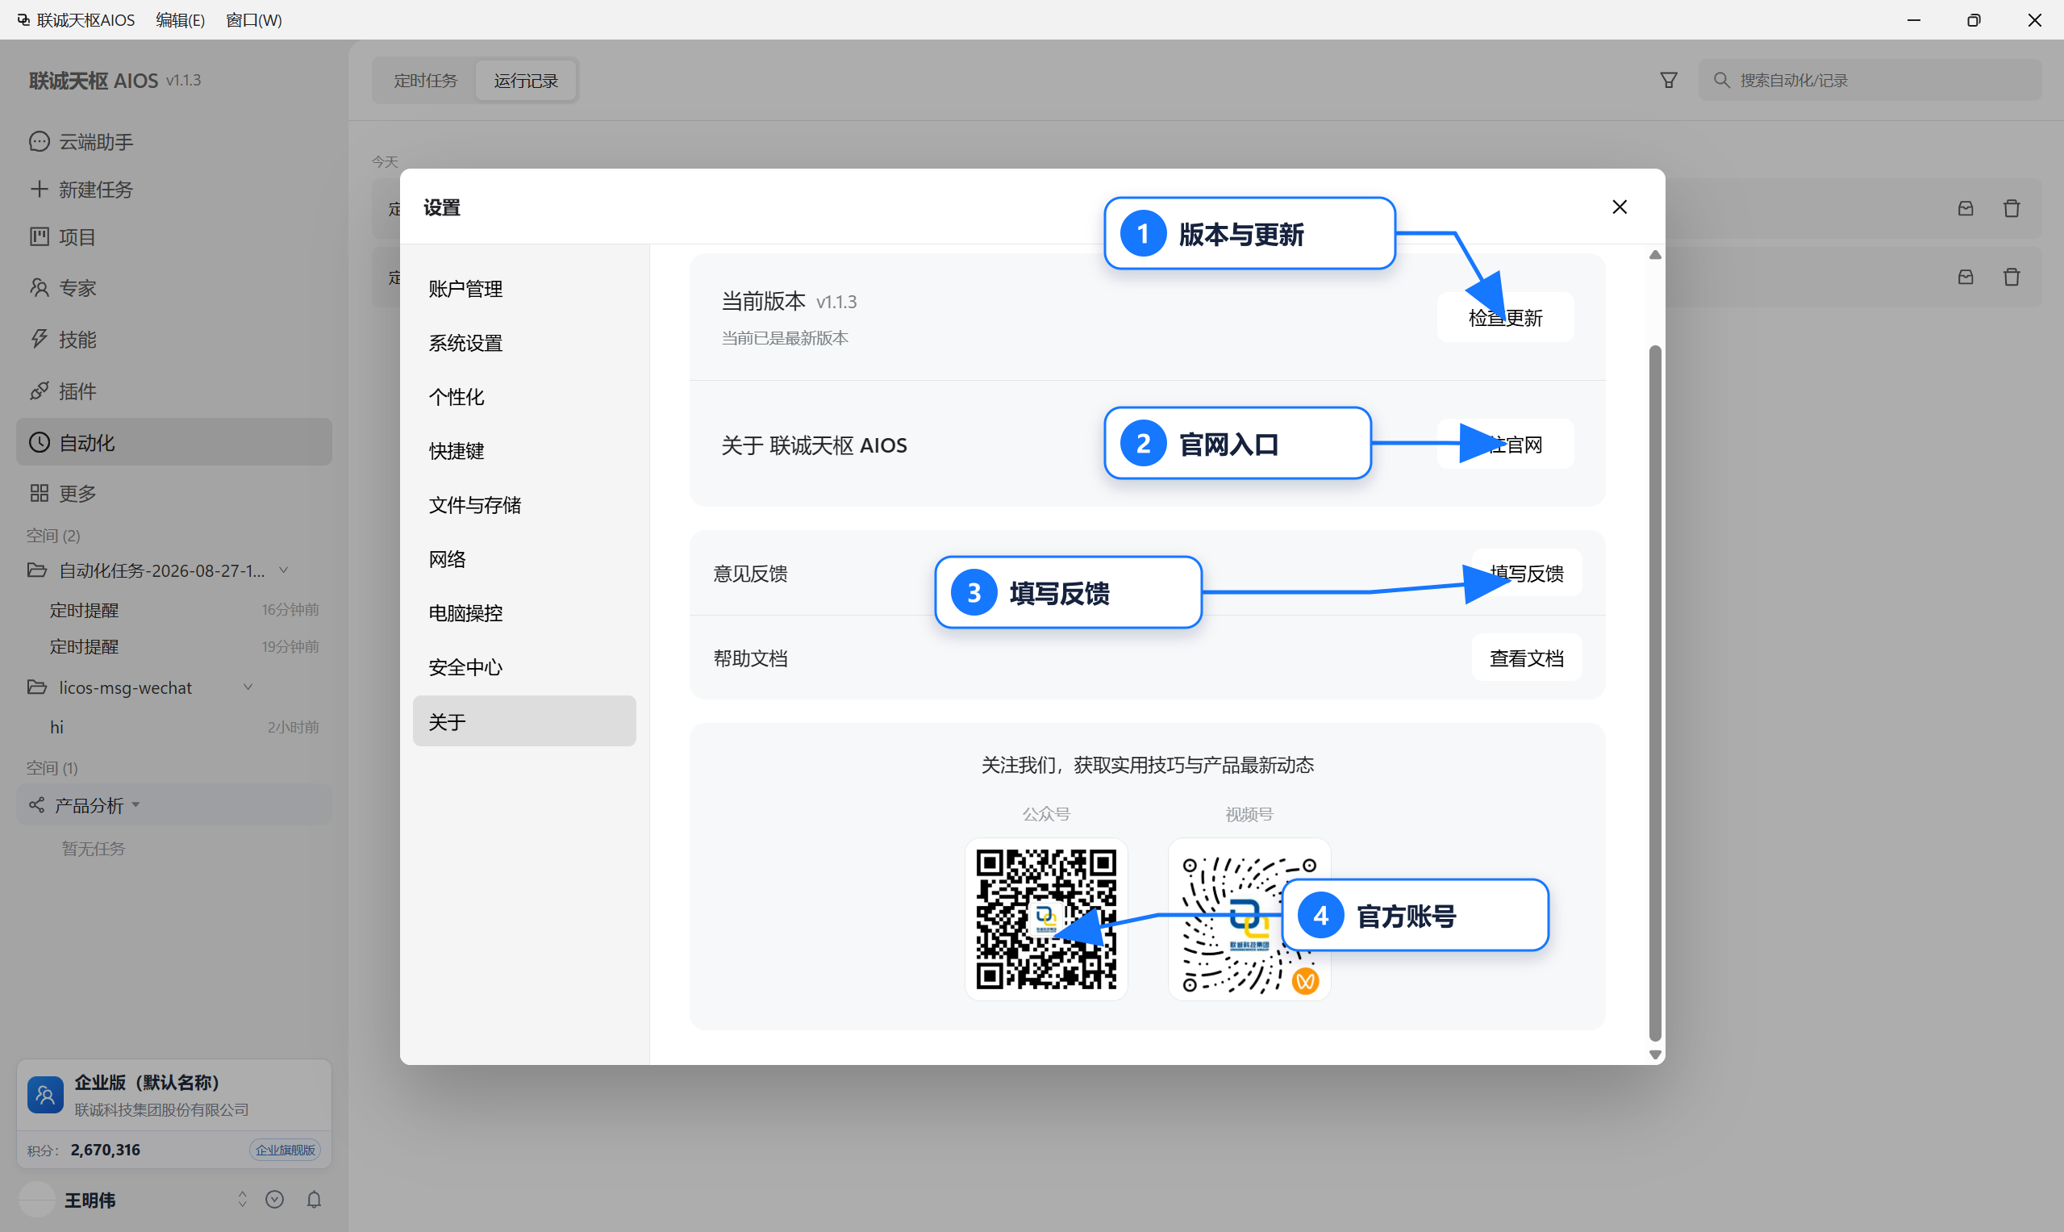
Task: Click the settings dialog scrollbar thumb
Action: tap(1655, 692)
